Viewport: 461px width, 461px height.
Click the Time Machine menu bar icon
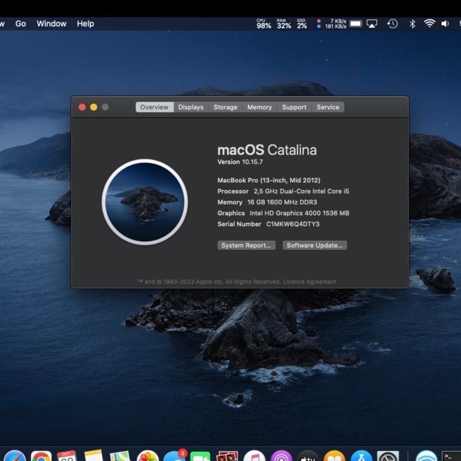(x=392, y=24)
